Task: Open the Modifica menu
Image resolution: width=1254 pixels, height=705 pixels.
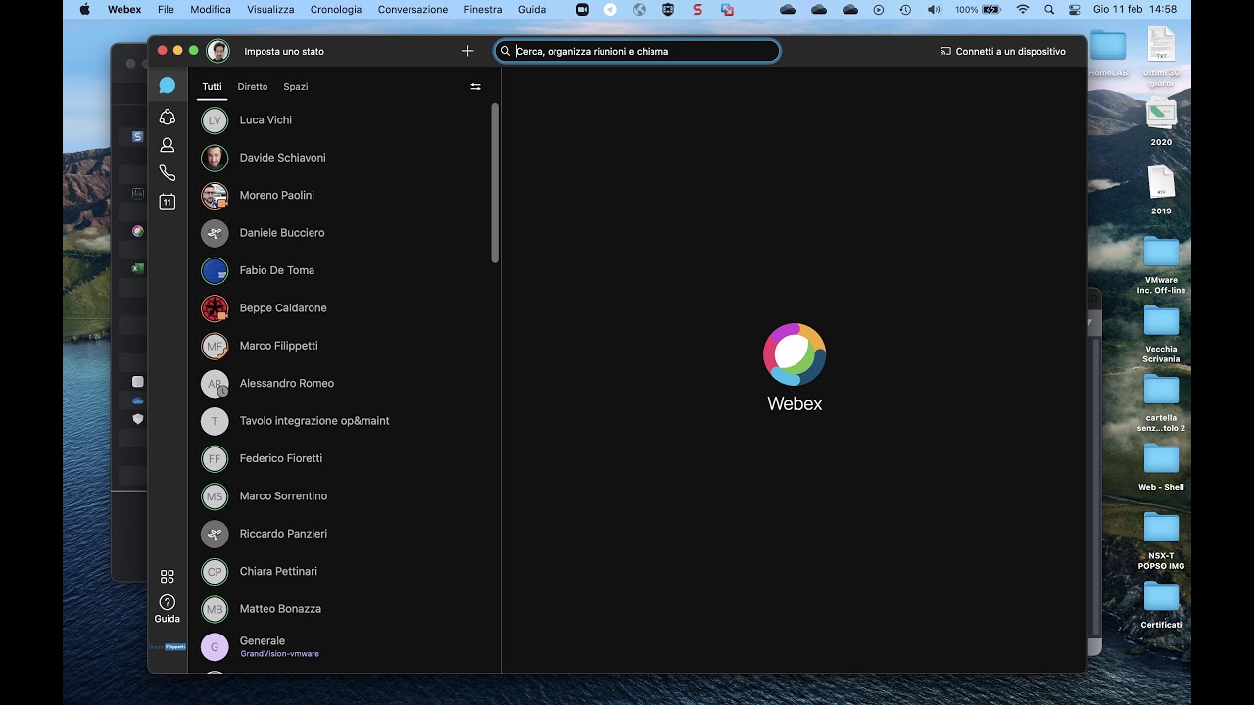Action: coord(211,9)
